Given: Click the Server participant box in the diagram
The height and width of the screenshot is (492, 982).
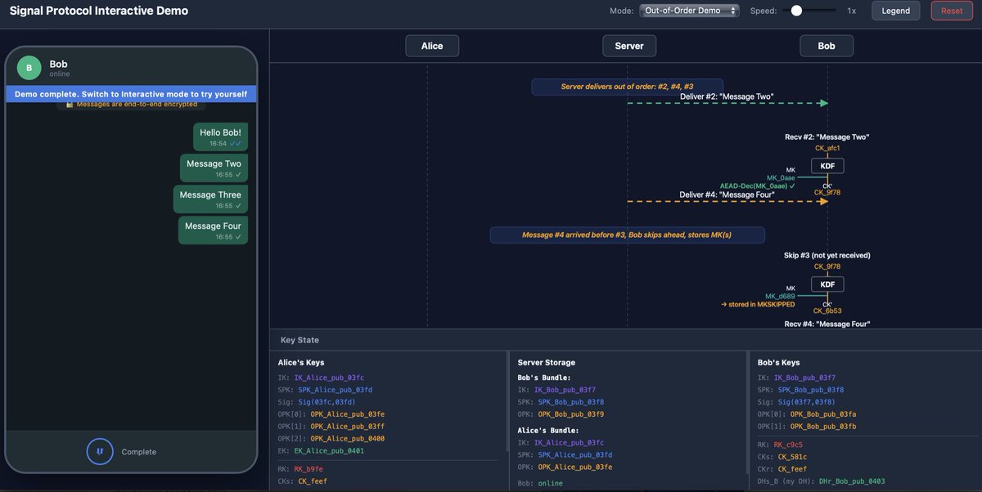Looking at the screenshot, I should point(629,46).
